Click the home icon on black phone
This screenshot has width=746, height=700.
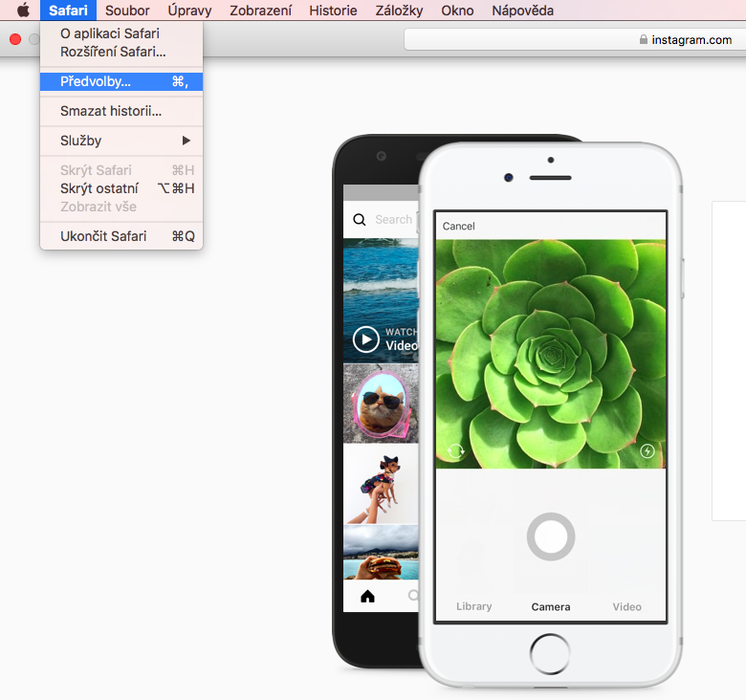tap(367, 596)
